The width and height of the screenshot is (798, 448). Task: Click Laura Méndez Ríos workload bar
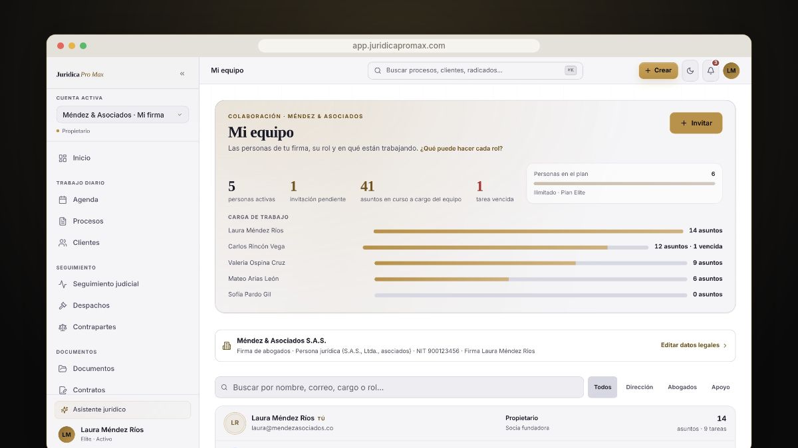point(528,231)
